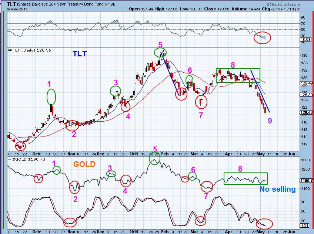The image size is (314, 234).
Task: Click the 112 level on the price axis
Action: pos(304,144)
